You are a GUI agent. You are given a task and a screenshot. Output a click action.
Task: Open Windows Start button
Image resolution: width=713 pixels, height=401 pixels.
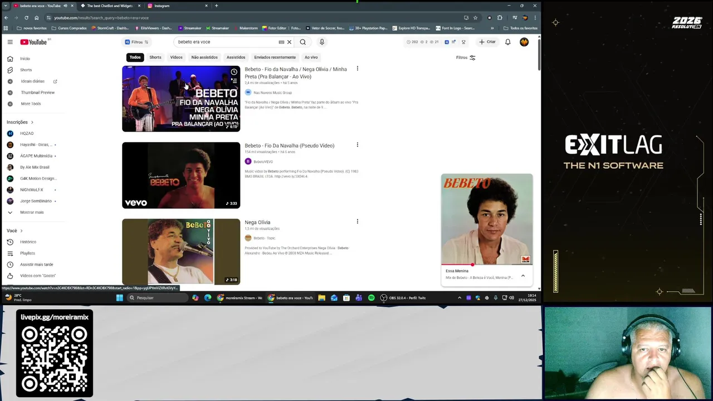pyautogui.click(x=119, y=298)
